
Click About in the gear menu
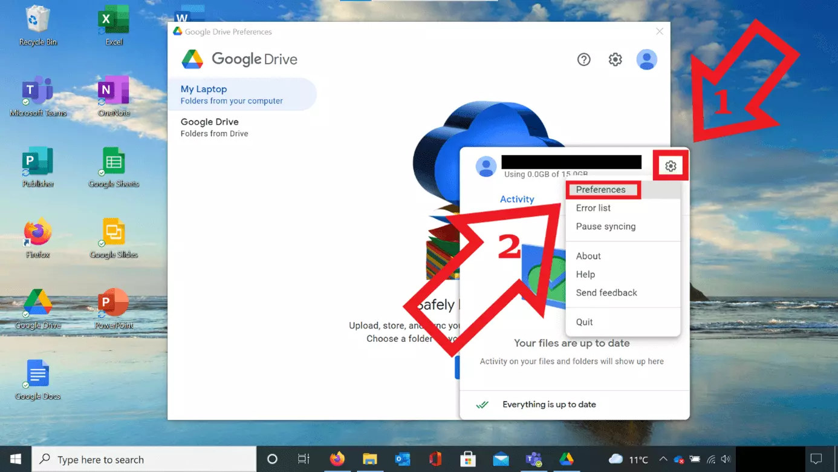click(623, 256)
